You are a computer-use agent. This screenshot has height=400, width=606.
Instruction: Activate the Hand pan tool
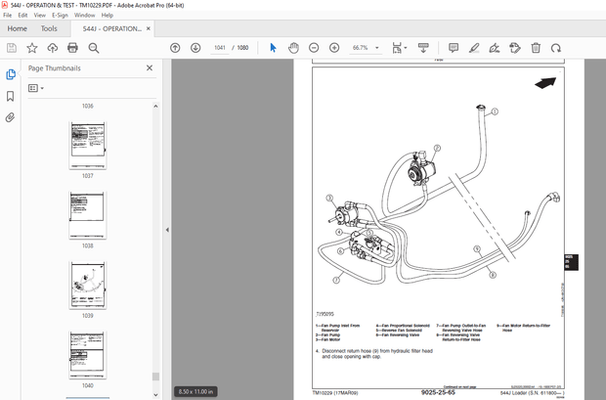coord(294,48)
